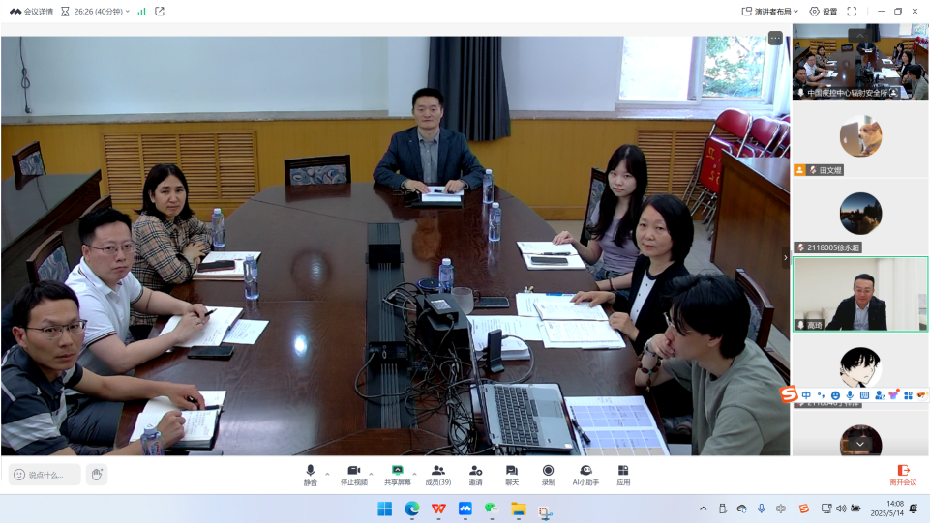Open Microsoft Edge from the taskbar

412,508
